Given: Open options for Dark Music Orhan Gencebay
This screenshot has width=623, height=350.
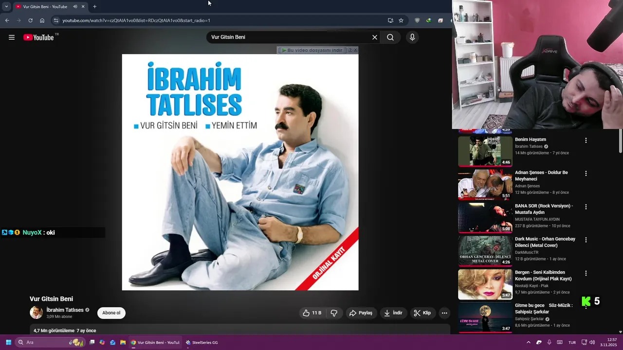Looking at the screenshot, I should [586, 240].
